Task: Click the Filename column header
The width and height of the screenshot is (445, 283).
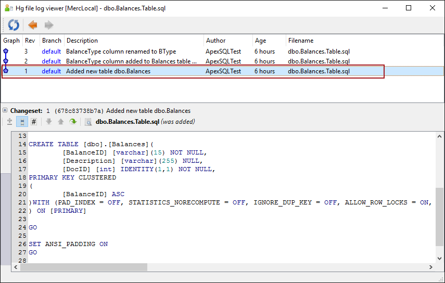Action: point(301,41)
